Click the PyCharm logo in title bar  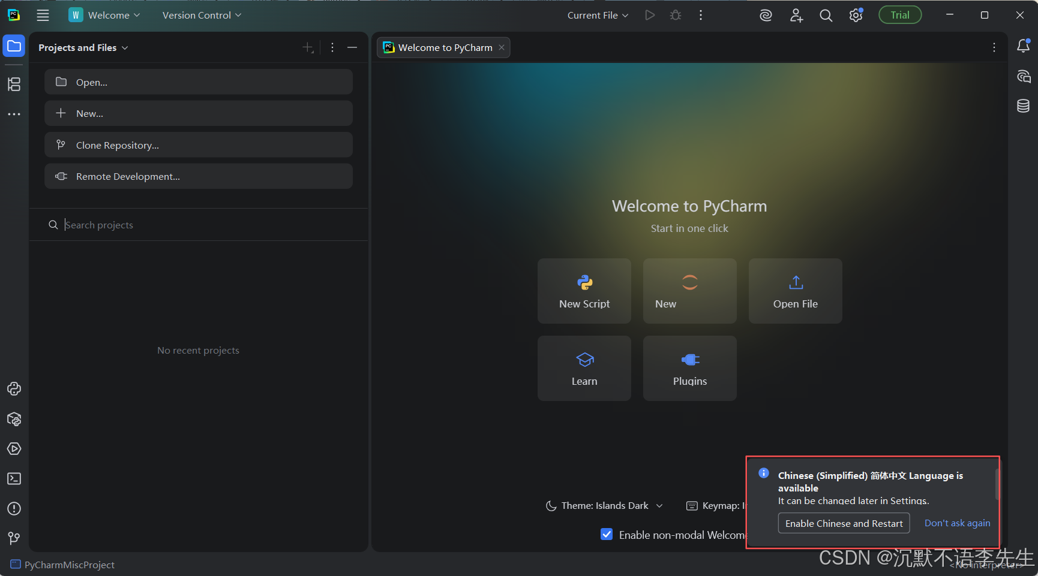14,15
